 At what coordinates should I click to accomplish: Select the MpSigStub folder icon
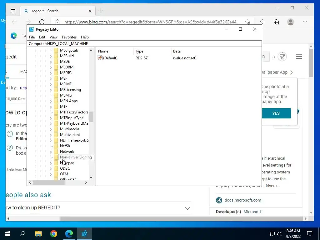[x=56, y=50]
